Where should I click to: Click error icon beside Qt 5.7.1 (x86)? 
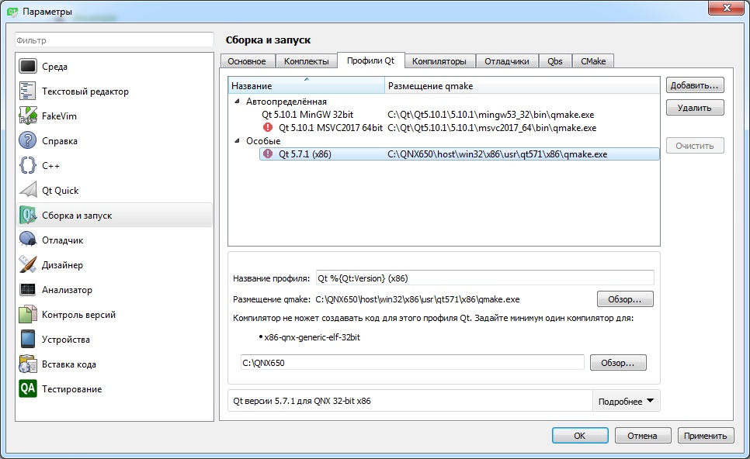point(268,154)
